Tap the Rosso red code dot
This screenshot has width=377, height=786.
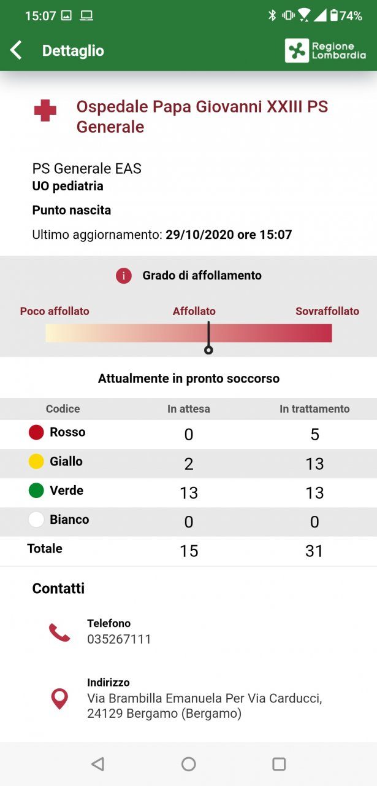pyautogui.click(x=36, y=432)
